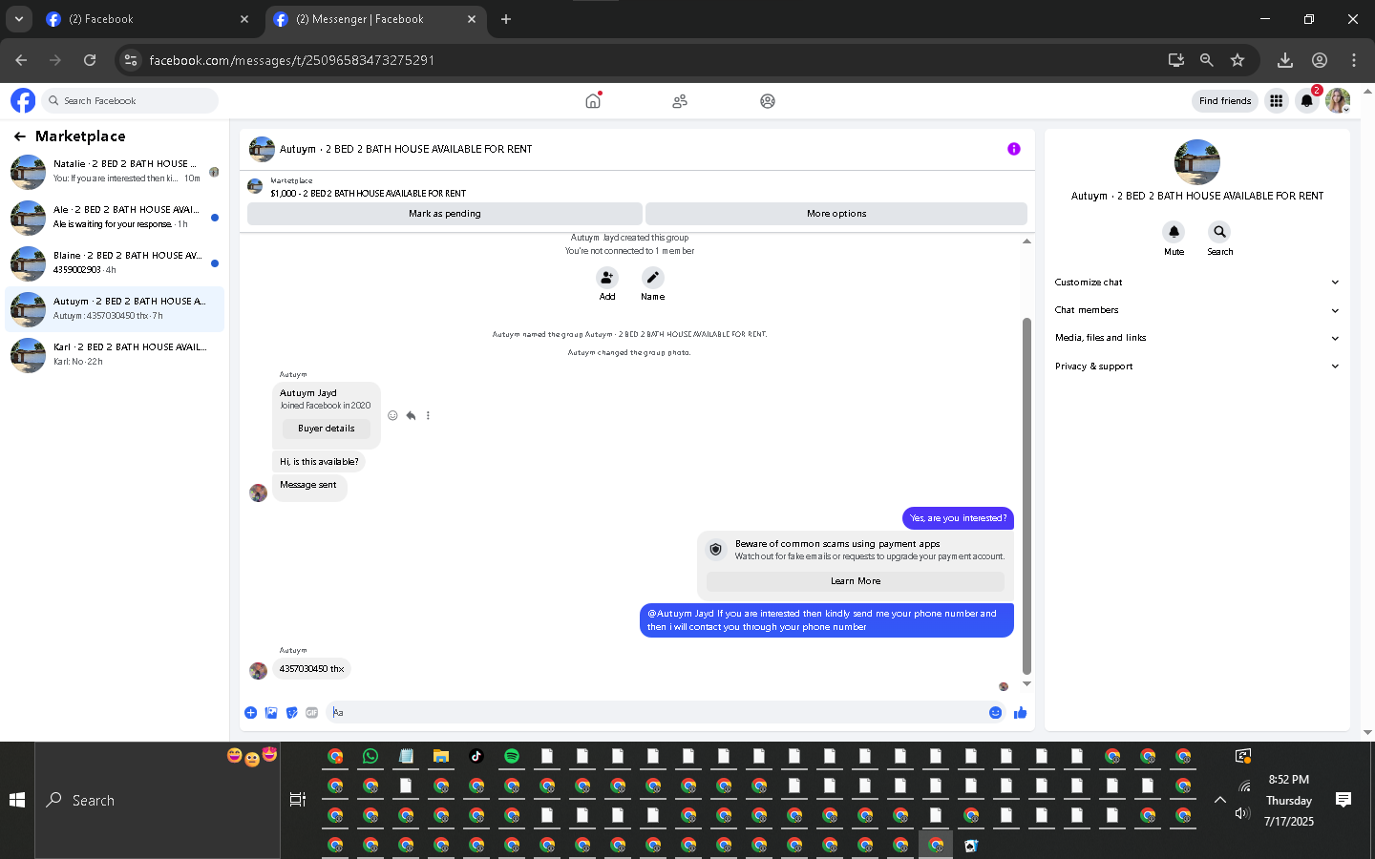
Task: Reload the page
Action: click(90, 60)
